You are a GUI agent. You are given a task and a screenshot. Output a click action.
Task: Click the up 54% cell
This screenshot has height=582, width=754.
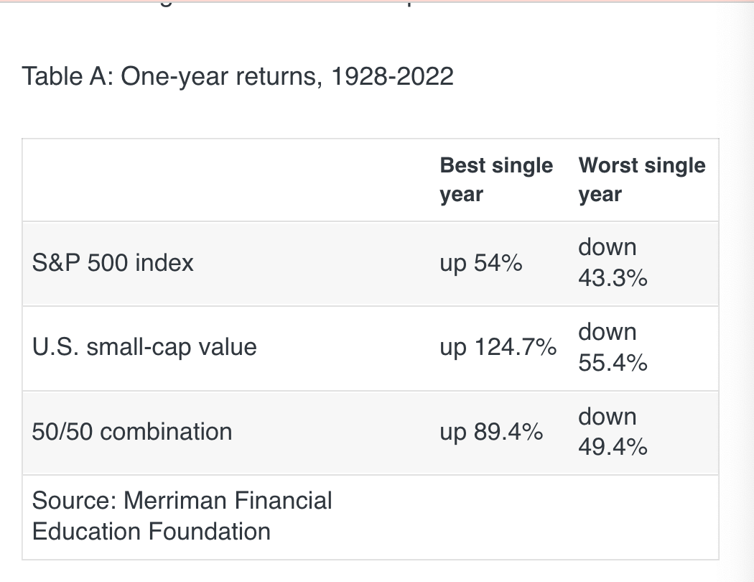click(x=481, y=263)
